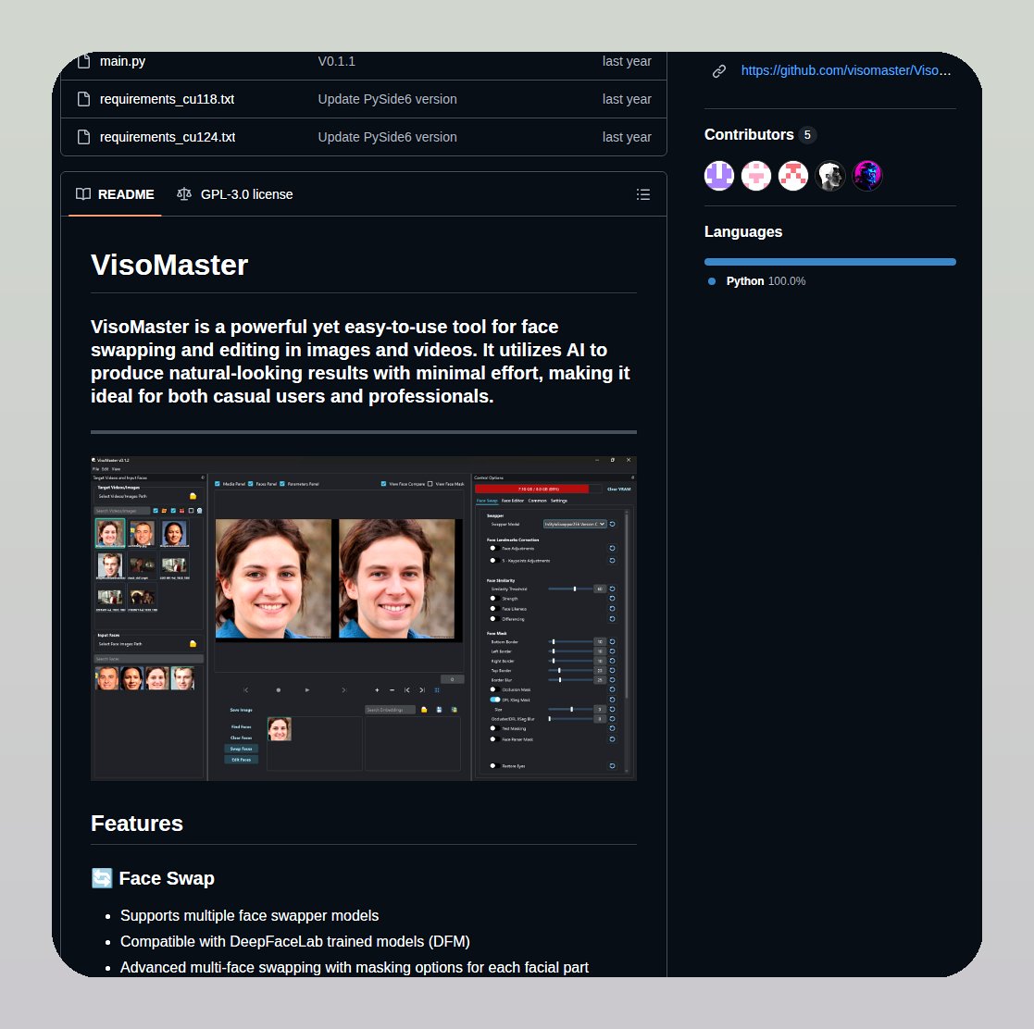This screenshot has height=1029, width=1034.
Task: Open the pink identicon contributor avatar
Action: (755, 175)
